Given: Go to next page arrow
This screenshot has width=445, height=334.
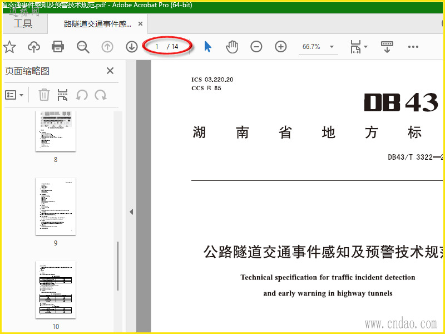Looking at the screenshot, I should (132, 47).
